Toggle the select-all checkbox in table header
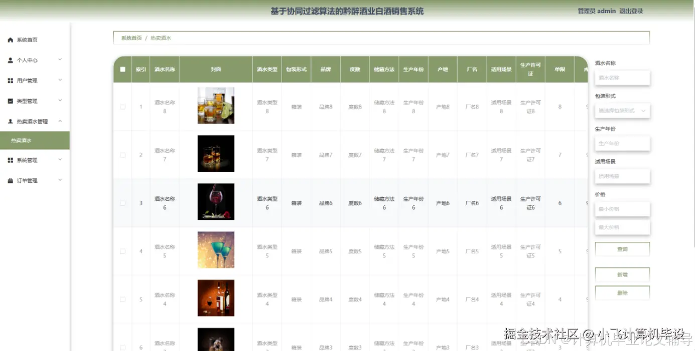This screenshot has height=351, width=695. (123, 70)
